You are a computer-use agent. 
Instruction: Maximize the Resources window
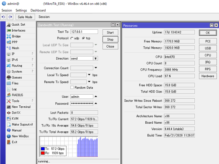212,25
